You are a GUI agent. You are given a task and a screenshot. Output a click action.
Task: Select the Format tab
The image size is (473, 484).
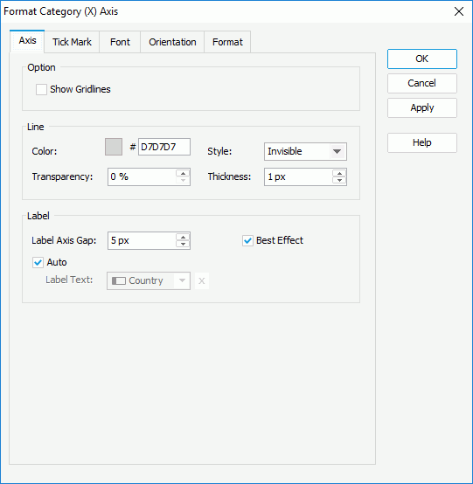[x=227, y=42]
